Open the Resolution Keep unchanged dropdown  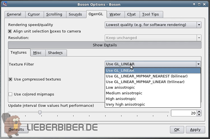153,38
